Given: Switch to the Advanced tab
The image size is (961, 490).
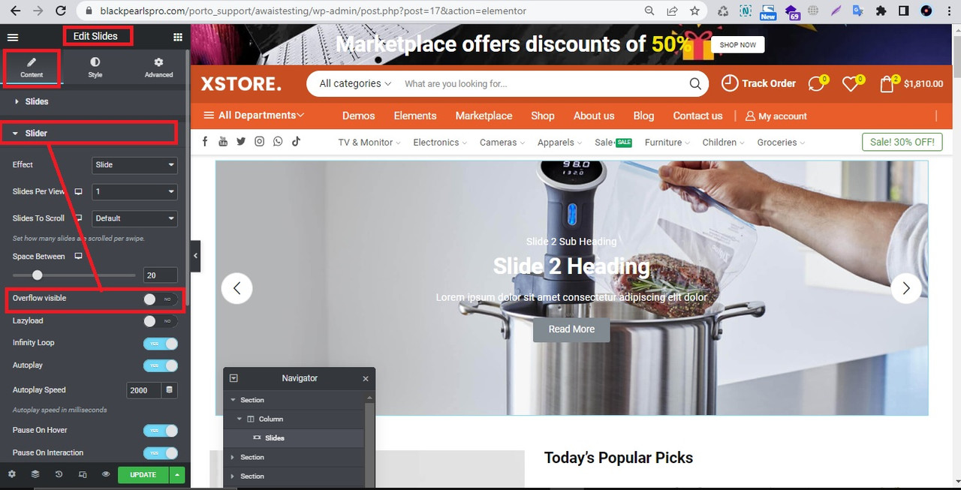Looking at the screenshot, I should click(158, 68).
